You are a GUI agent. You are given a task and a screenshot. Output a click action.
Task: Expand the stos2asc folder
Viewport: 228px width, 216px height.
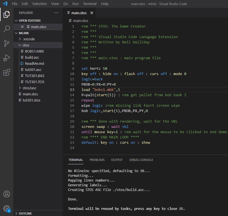[x=29, y=88]
